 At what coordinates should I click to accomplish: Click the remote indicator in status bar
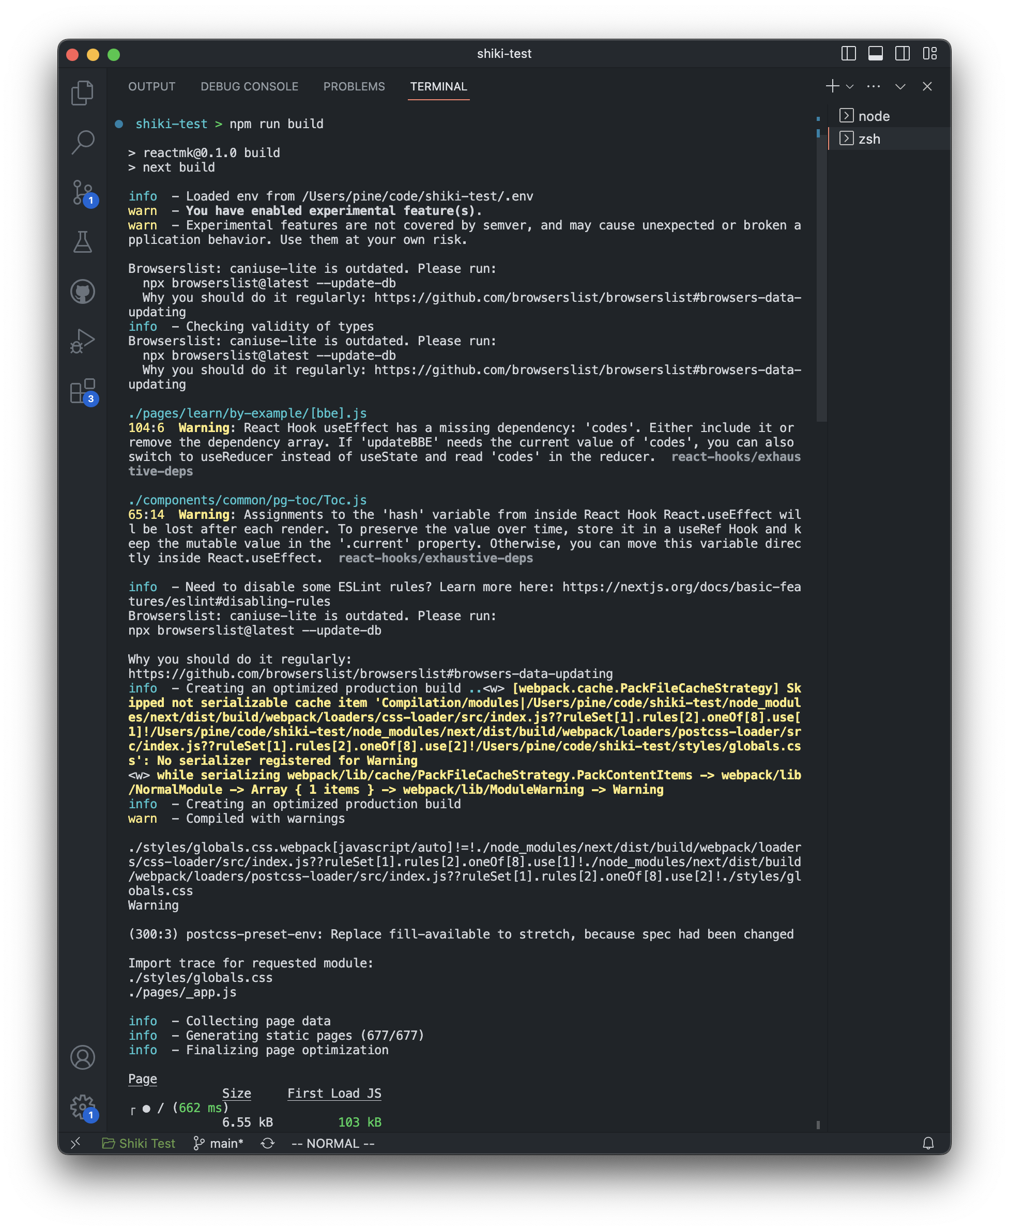coord(75,1143)
